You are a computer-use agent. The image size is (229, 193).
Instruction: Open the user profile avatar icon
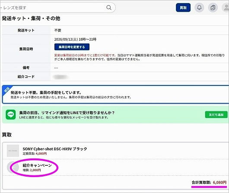tap(226, 7)
